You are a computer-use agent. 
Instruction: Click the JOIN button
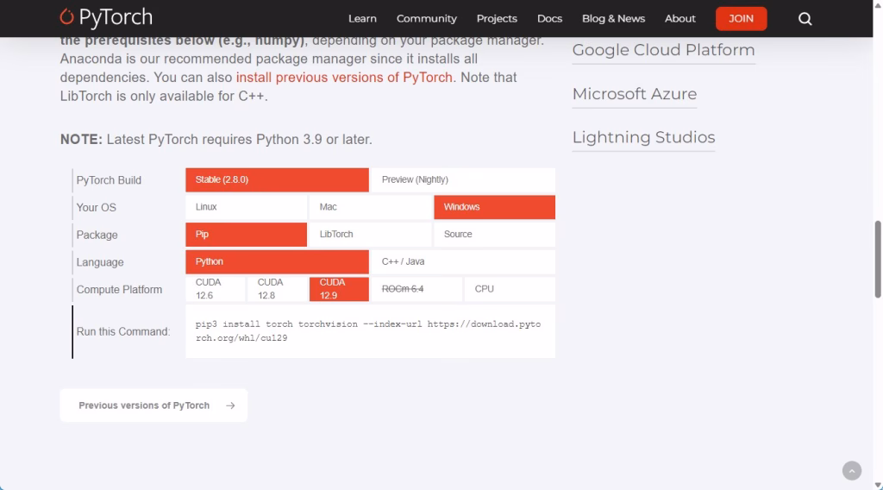741,19
